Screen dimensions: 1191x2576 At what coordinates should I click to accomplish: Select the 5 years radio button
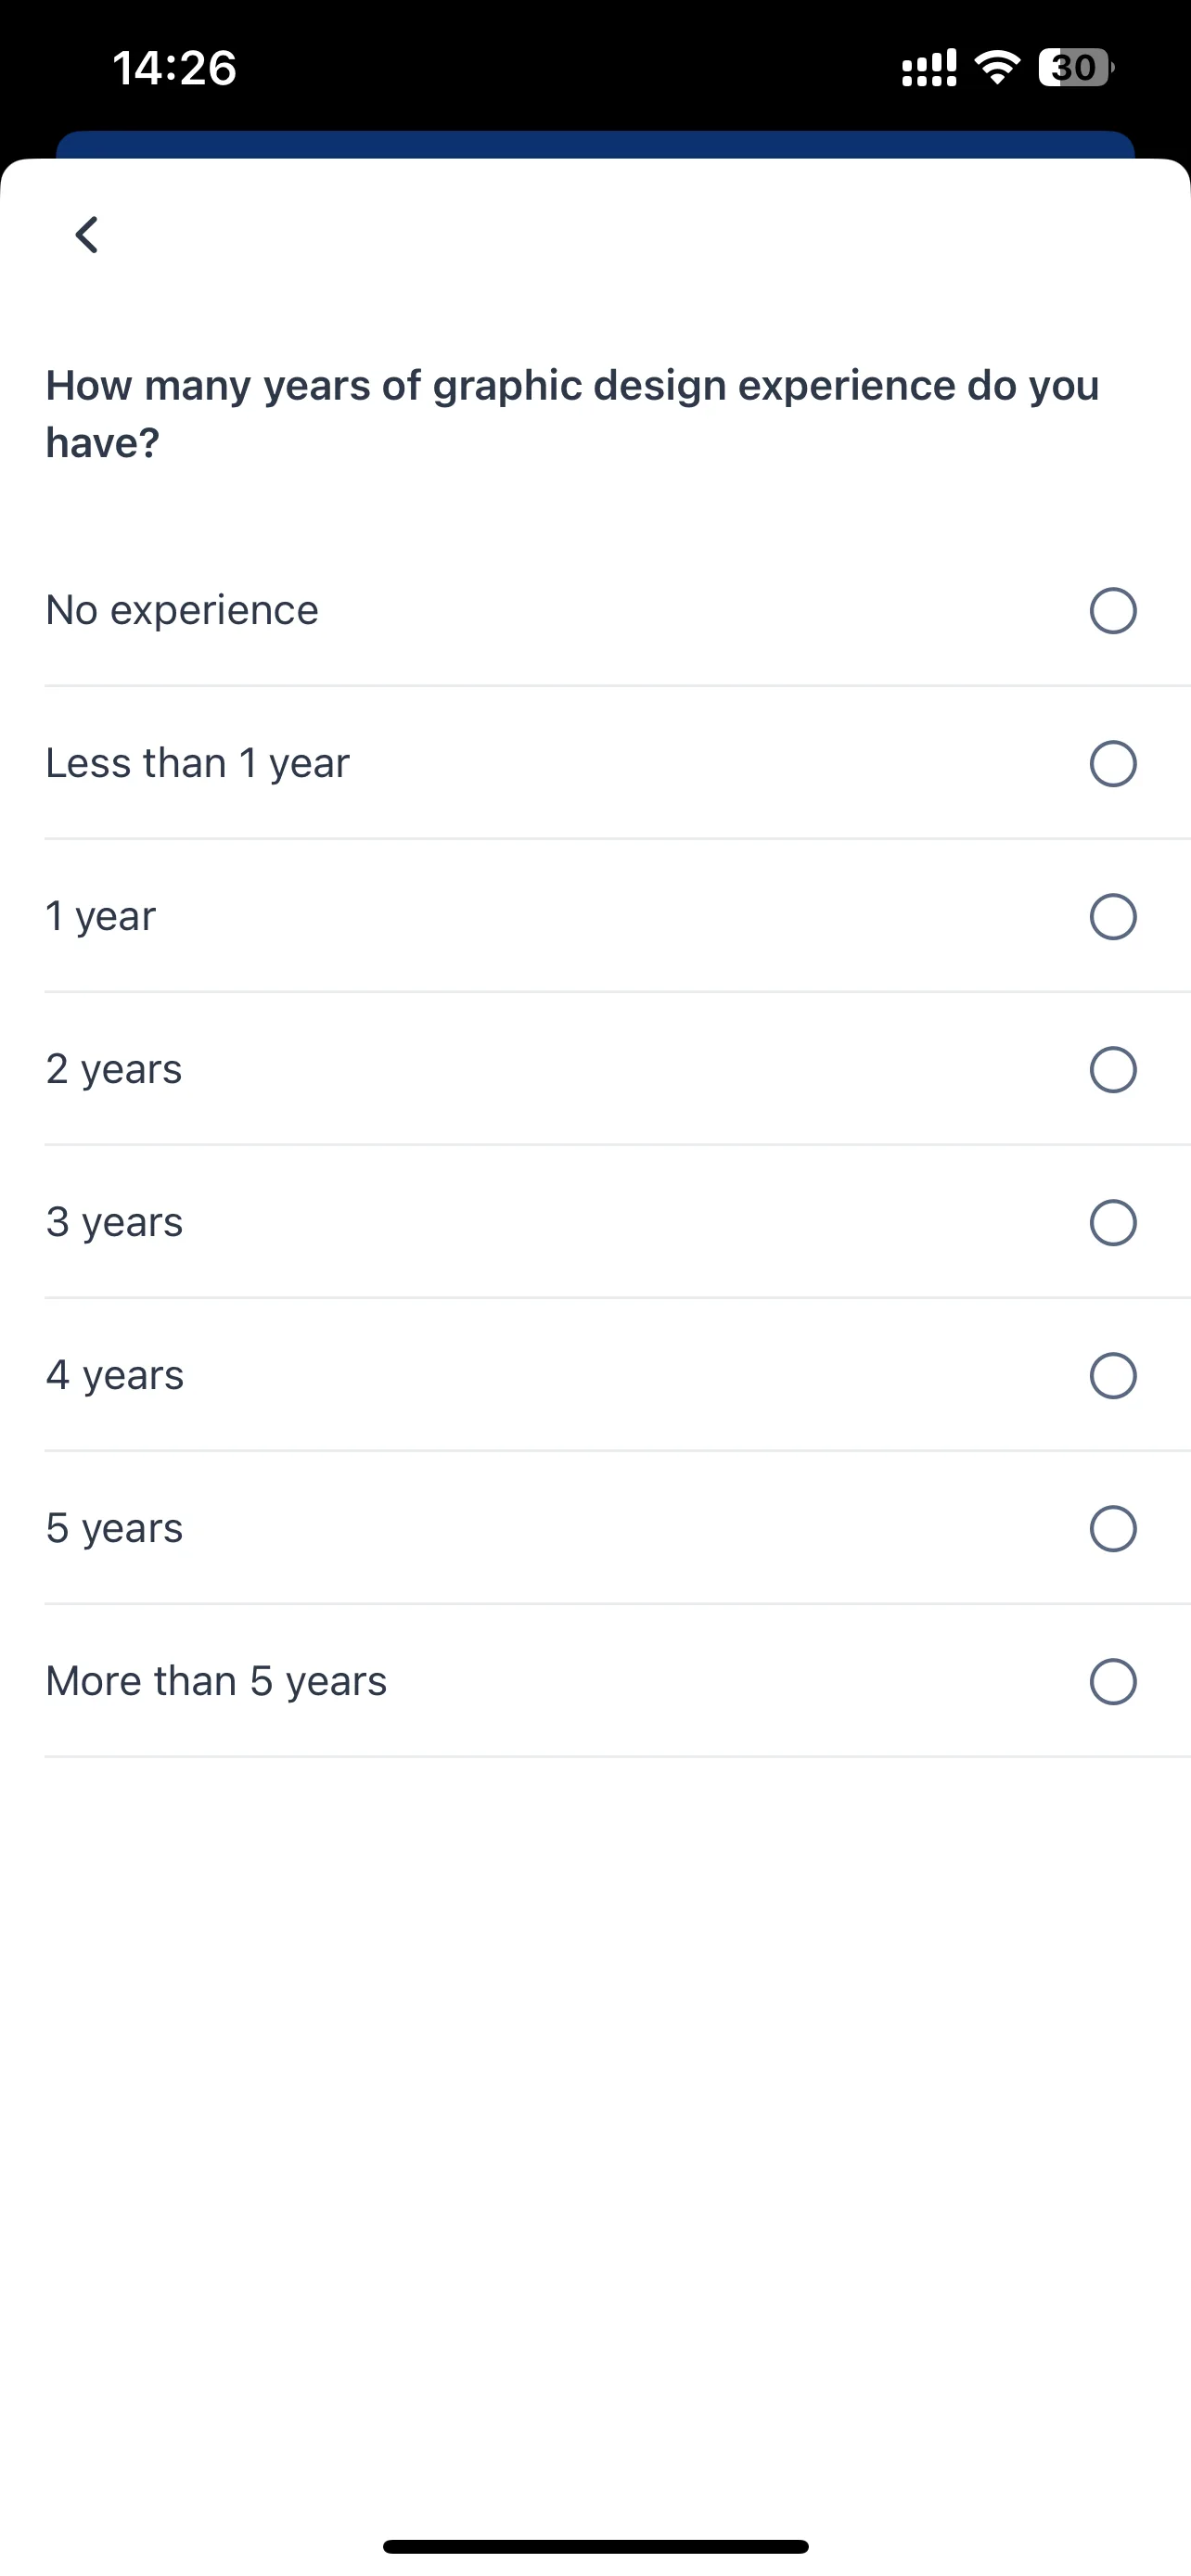pyautogui.click(x=1113, y=1529)
